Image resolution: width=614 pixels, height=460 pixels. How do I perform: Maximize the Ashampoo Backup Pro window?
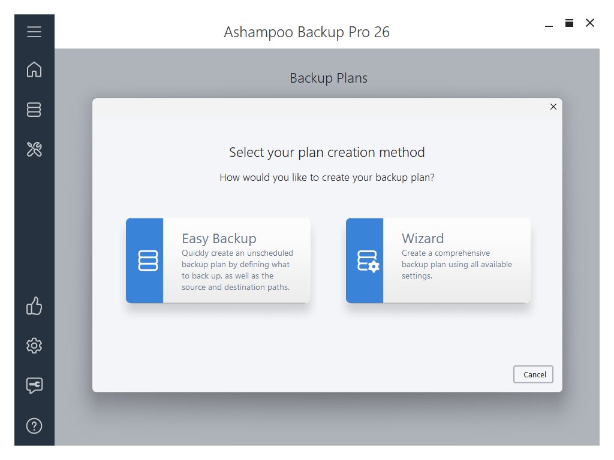[x=569, y=23]
